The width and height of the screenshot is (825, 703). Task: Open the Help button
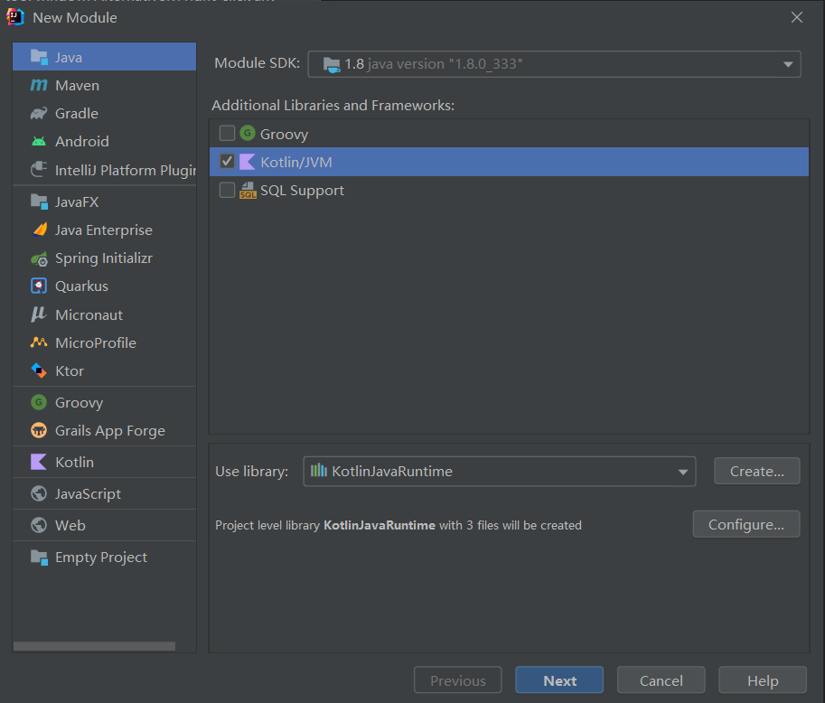pyautogui.click(x=763, y=680)
